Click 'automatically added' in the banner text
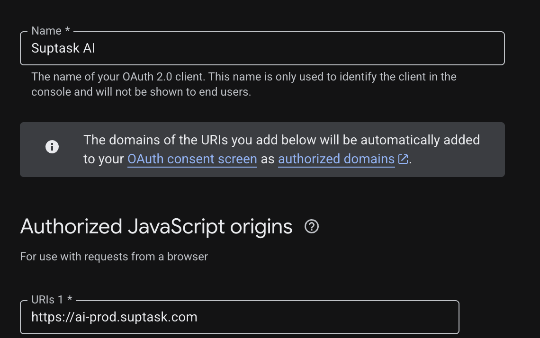 (x=420, y=140)
